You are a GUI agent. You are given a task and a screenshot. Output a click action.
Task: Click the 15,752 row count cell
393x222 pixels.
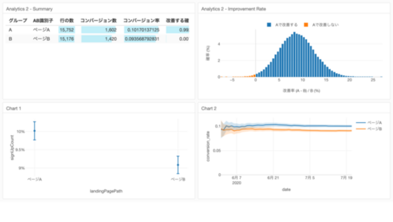tap(67, 30)
